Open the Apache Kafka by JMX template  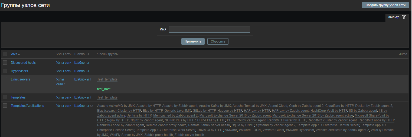pos(215,106)
